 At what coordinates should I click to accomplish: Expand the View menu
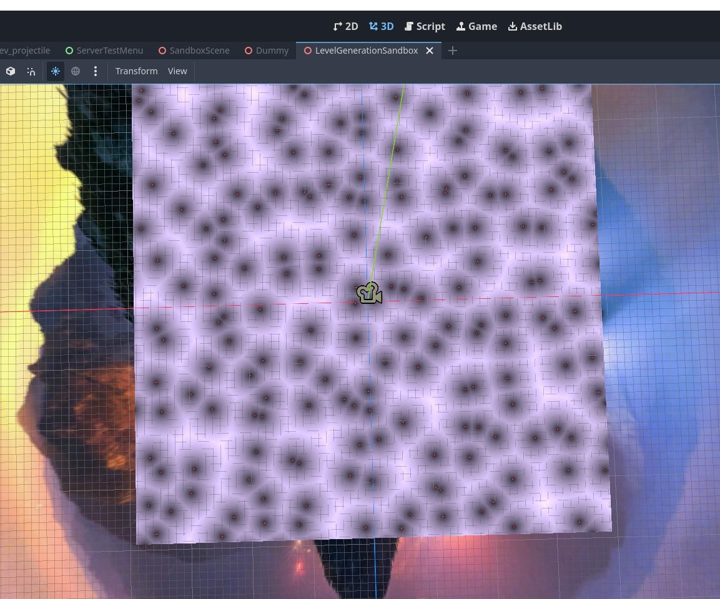coord(177,71)
